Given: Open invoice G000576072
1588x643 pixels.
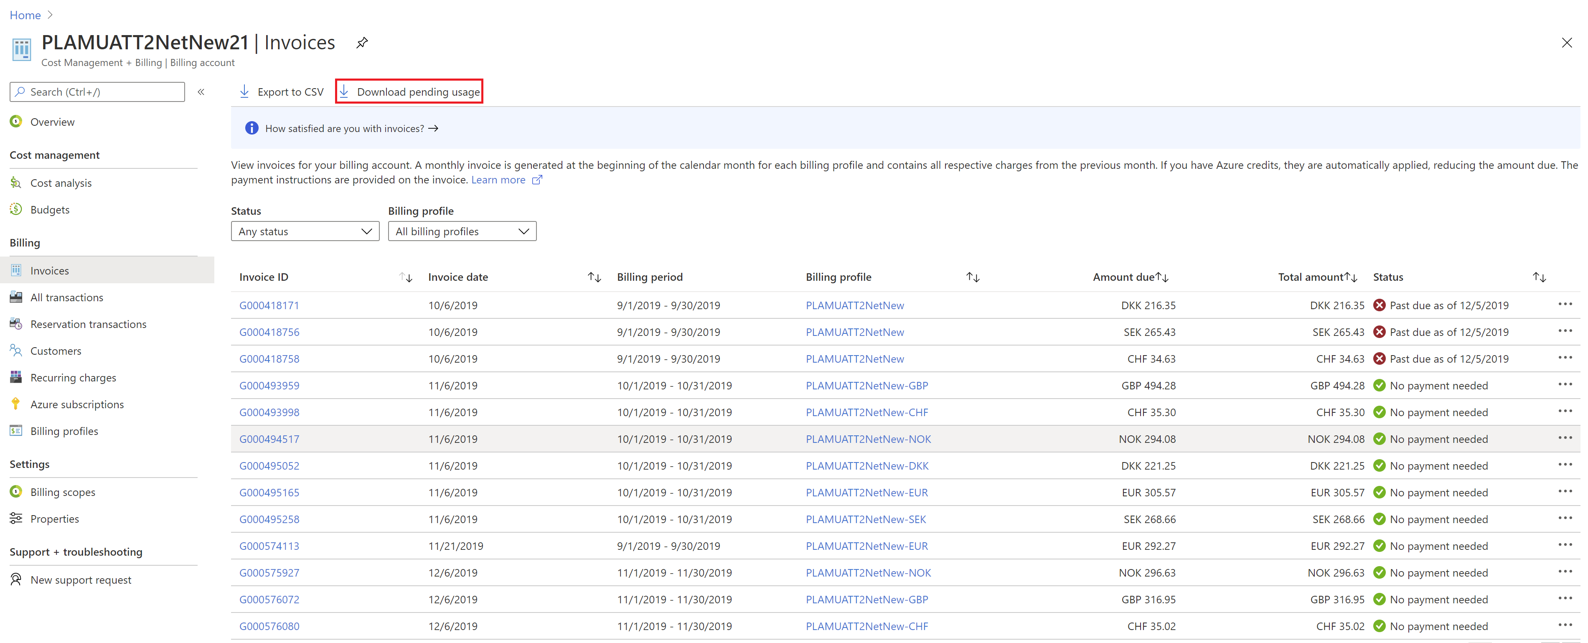Looking at the screenshot, I should tap(269, 599).
